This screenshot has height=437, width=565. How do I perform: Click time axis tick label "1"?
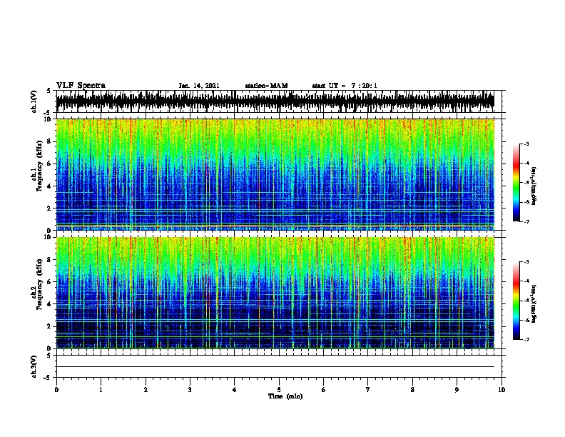[x=101, y=390]
